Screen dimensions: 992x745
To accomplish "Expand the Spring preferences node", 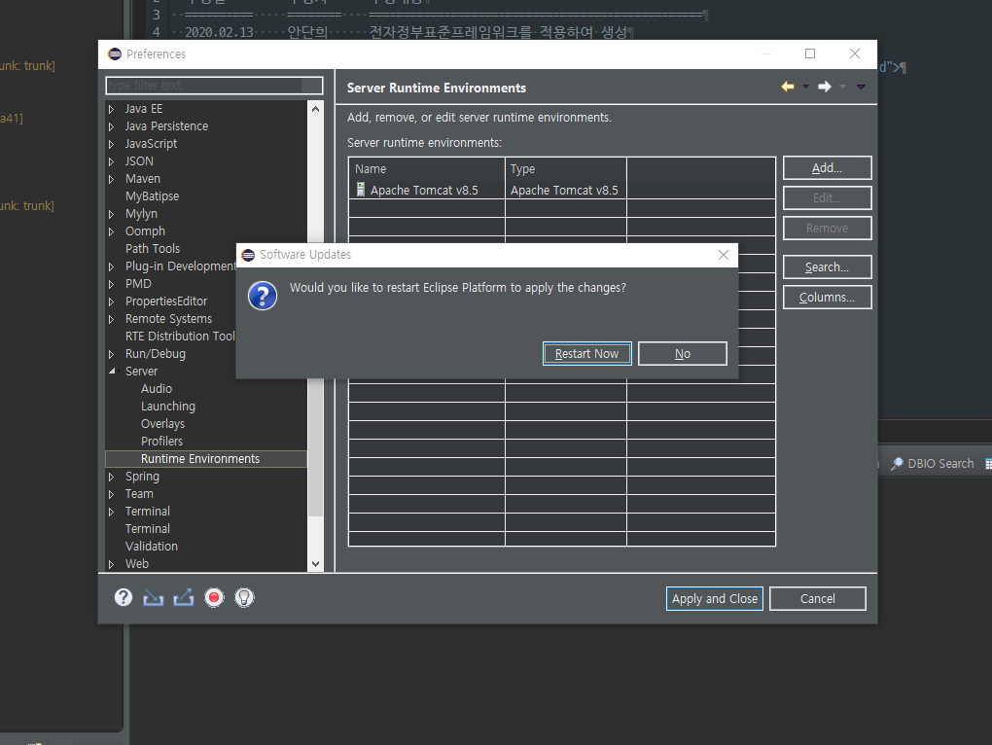I will pyautogui.click(x=112, y=477).
